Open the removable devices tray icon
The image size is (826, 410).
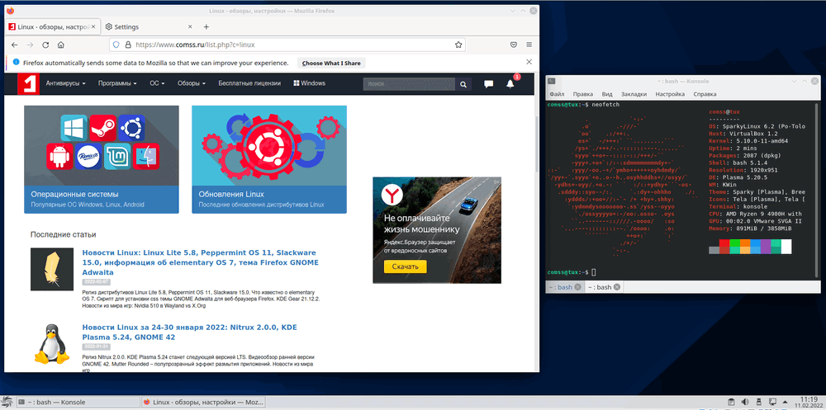point(759,402)
